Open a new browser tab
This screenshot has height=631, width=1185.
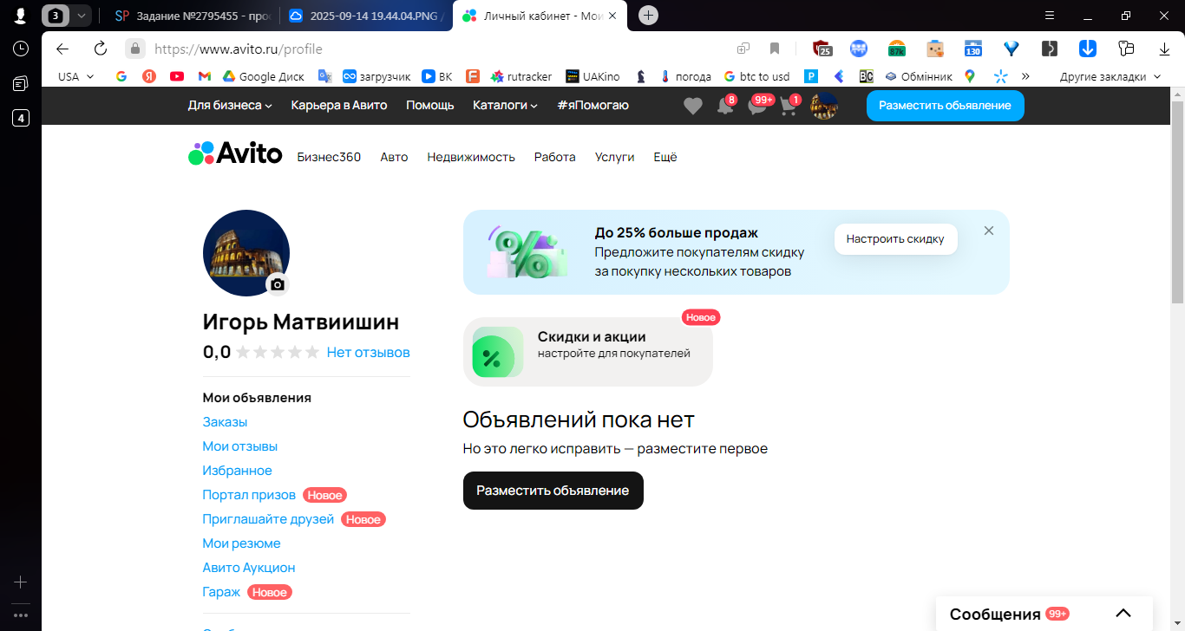(x=648, y=16)
